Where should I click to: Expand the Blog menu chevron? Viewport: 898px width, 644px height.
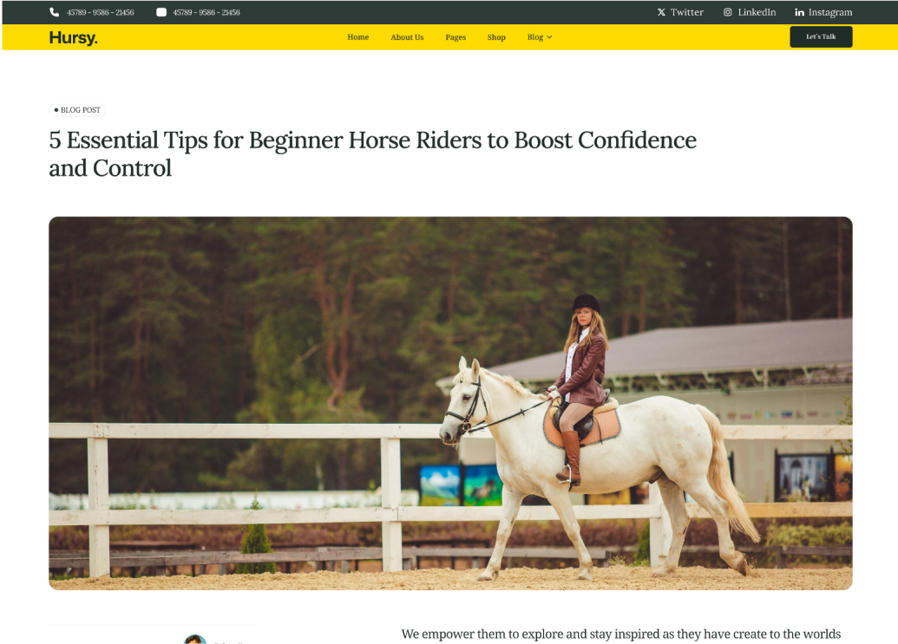click(549, 37)
